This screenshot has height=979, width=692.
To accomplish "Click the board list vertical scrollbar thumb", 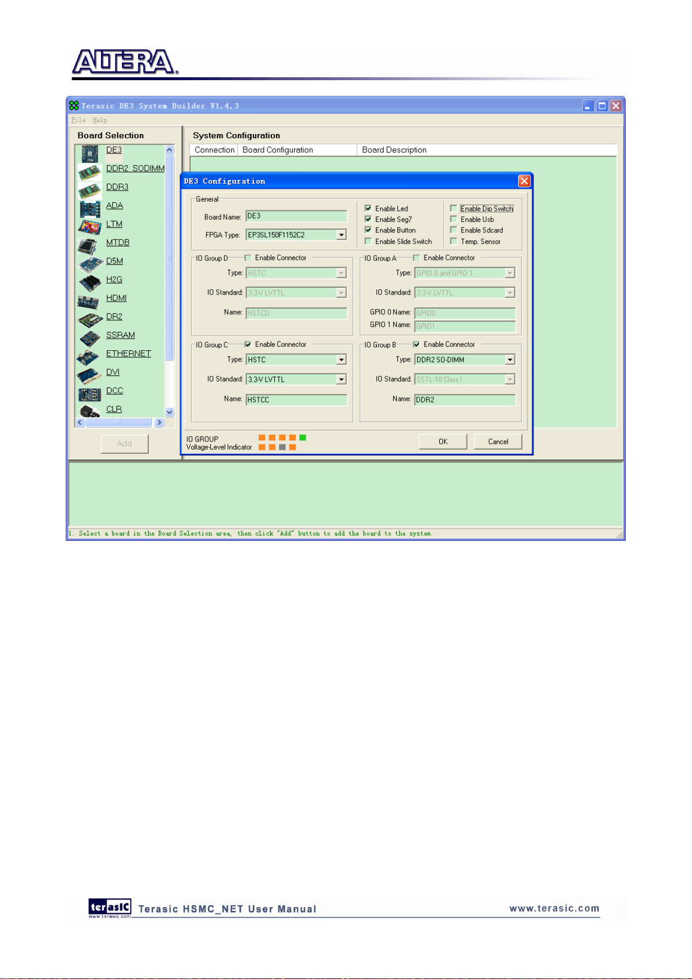I will click(x=170, y=257).
